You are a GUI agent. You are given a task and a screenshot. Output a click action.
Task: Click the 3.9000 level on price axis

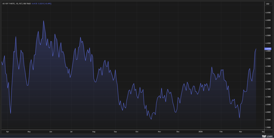(268, 128)
